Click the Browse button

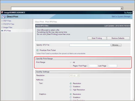[x=116, y=45]
